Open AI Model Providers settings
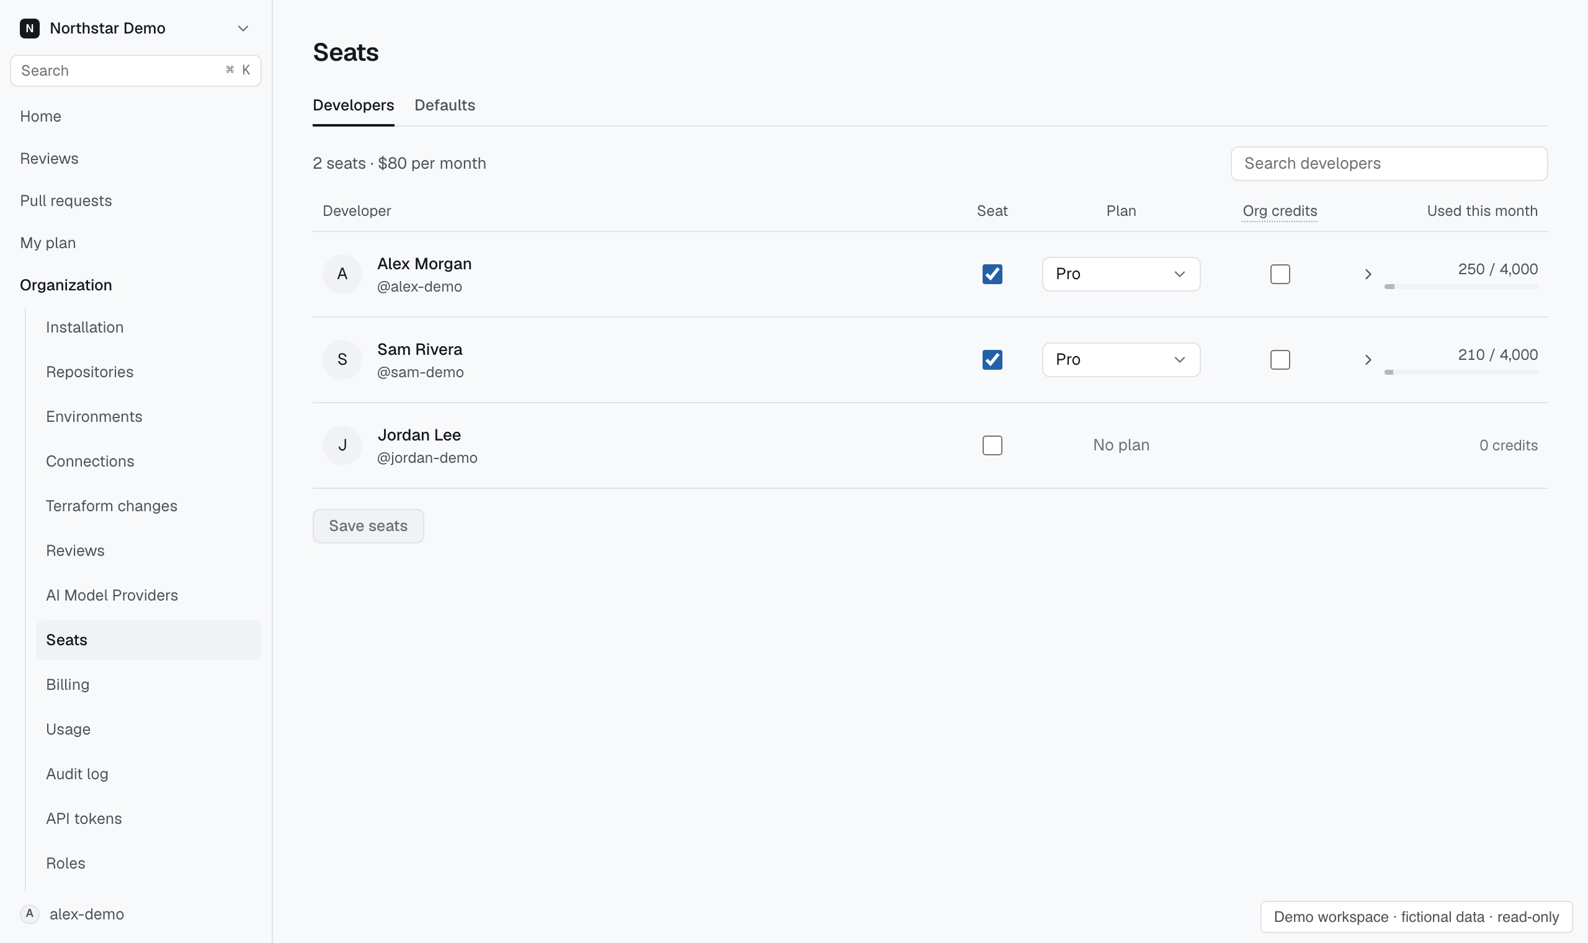This screenshot has height=943, width=1588. point(112,596)
